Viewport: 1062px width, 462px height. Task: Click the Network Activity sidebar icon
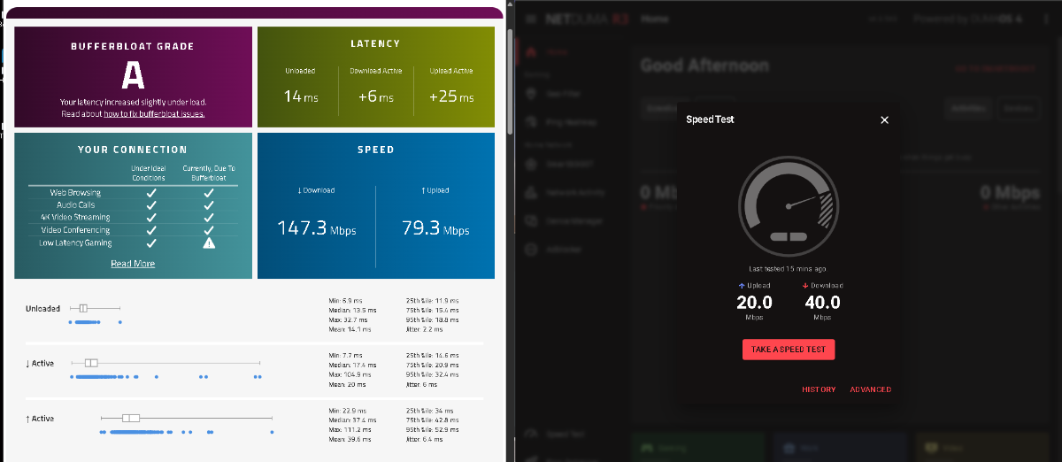point(531,192)
